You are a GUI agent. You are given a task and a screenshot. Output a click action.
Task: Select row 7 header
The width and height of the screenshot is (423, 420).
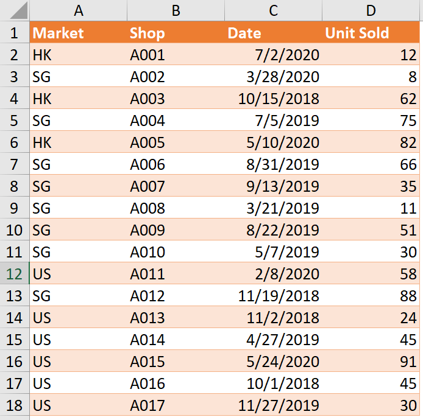15,164
